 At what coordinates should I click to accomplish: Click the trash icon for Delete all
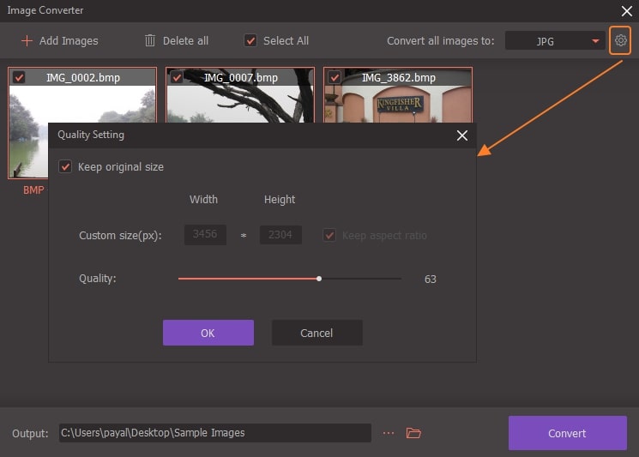[150, 40]
